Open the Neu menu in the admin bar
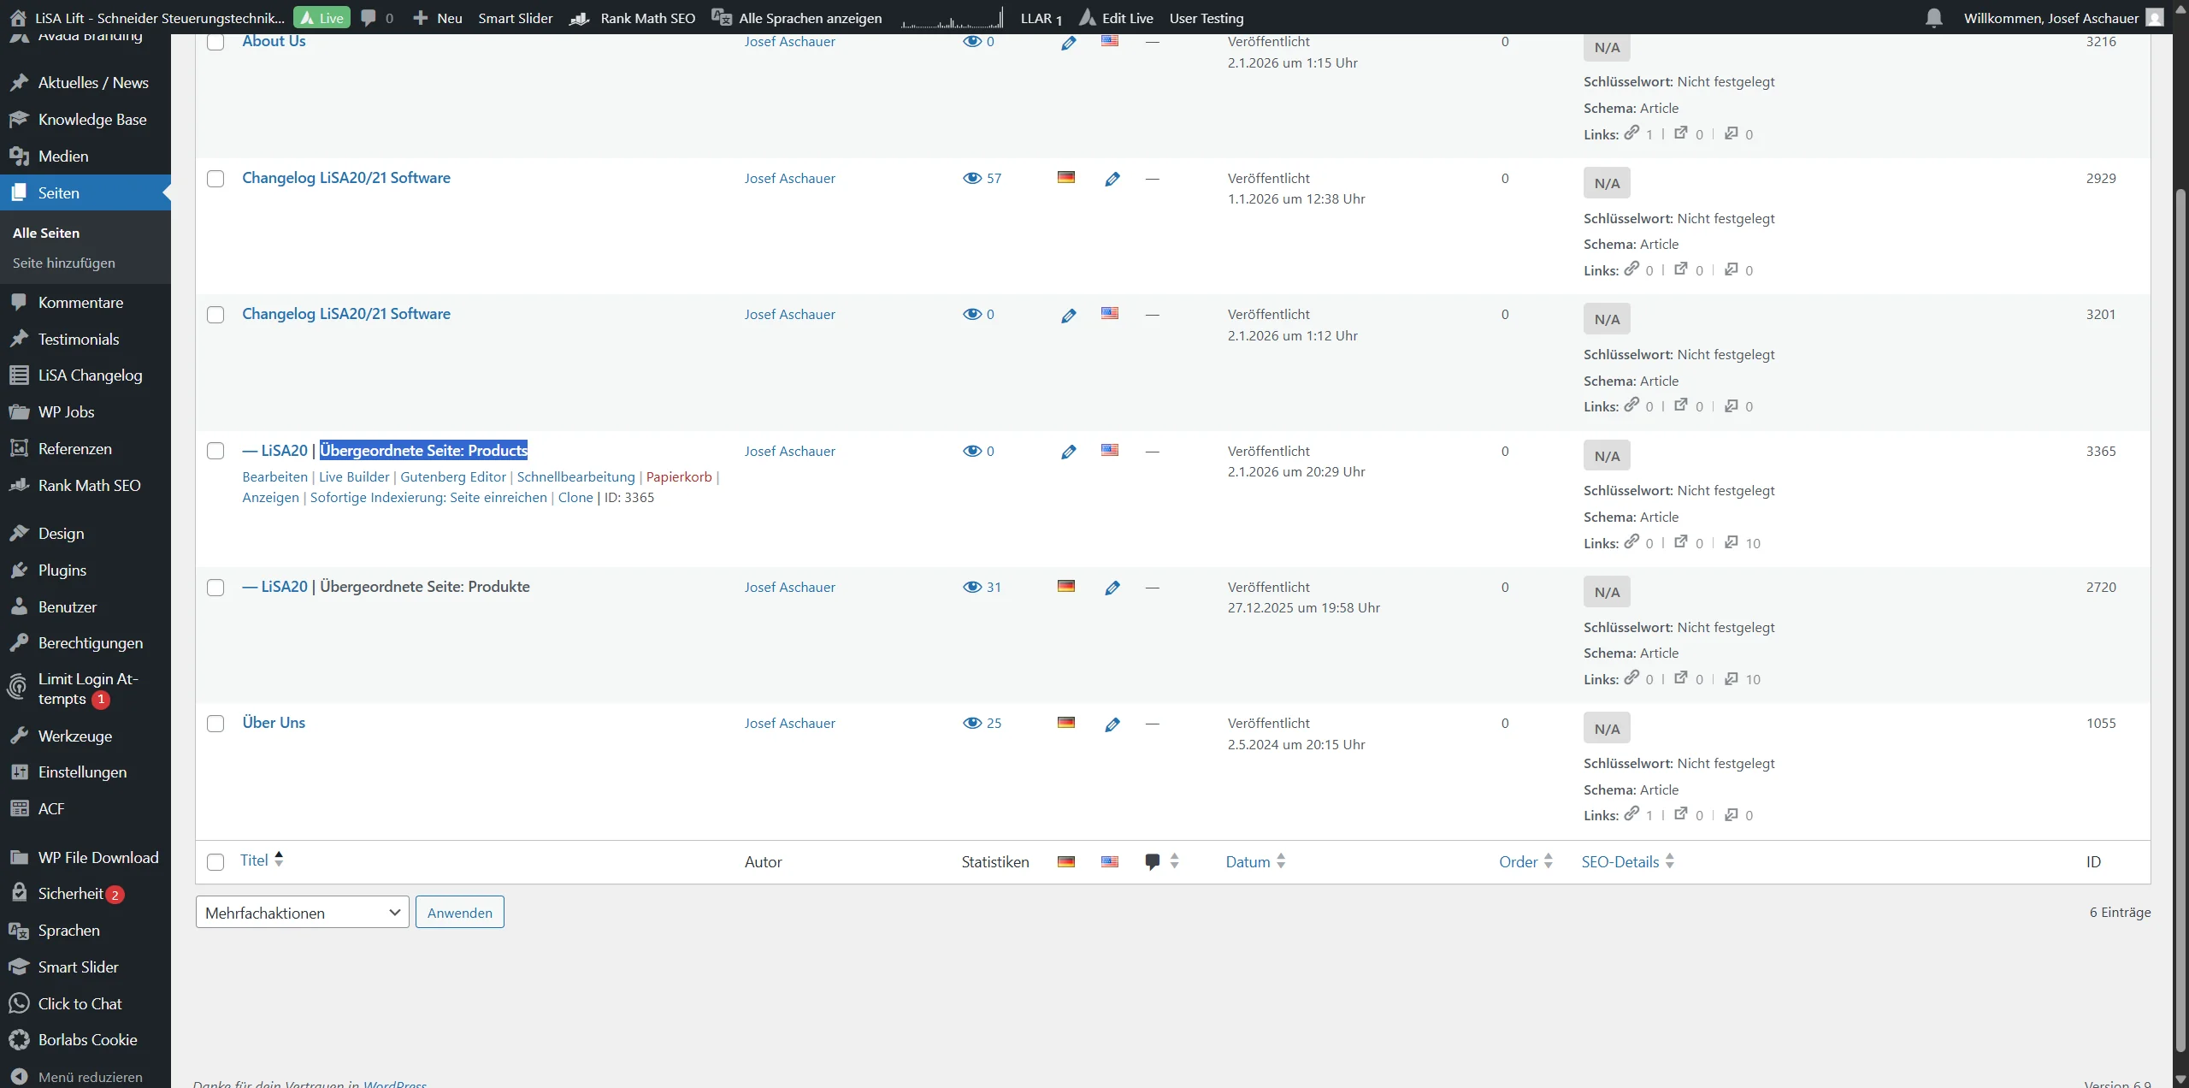Viewport: 2189px width, 1088px height. click(x=438, y=17)
